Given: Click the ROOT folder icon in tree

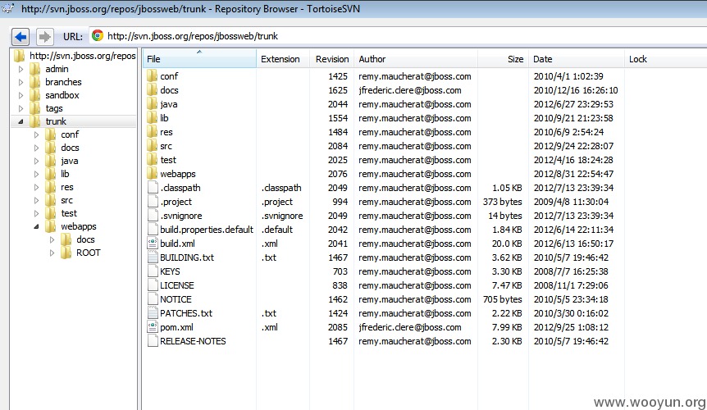Looking at the screenshot, I should point(66,253).
